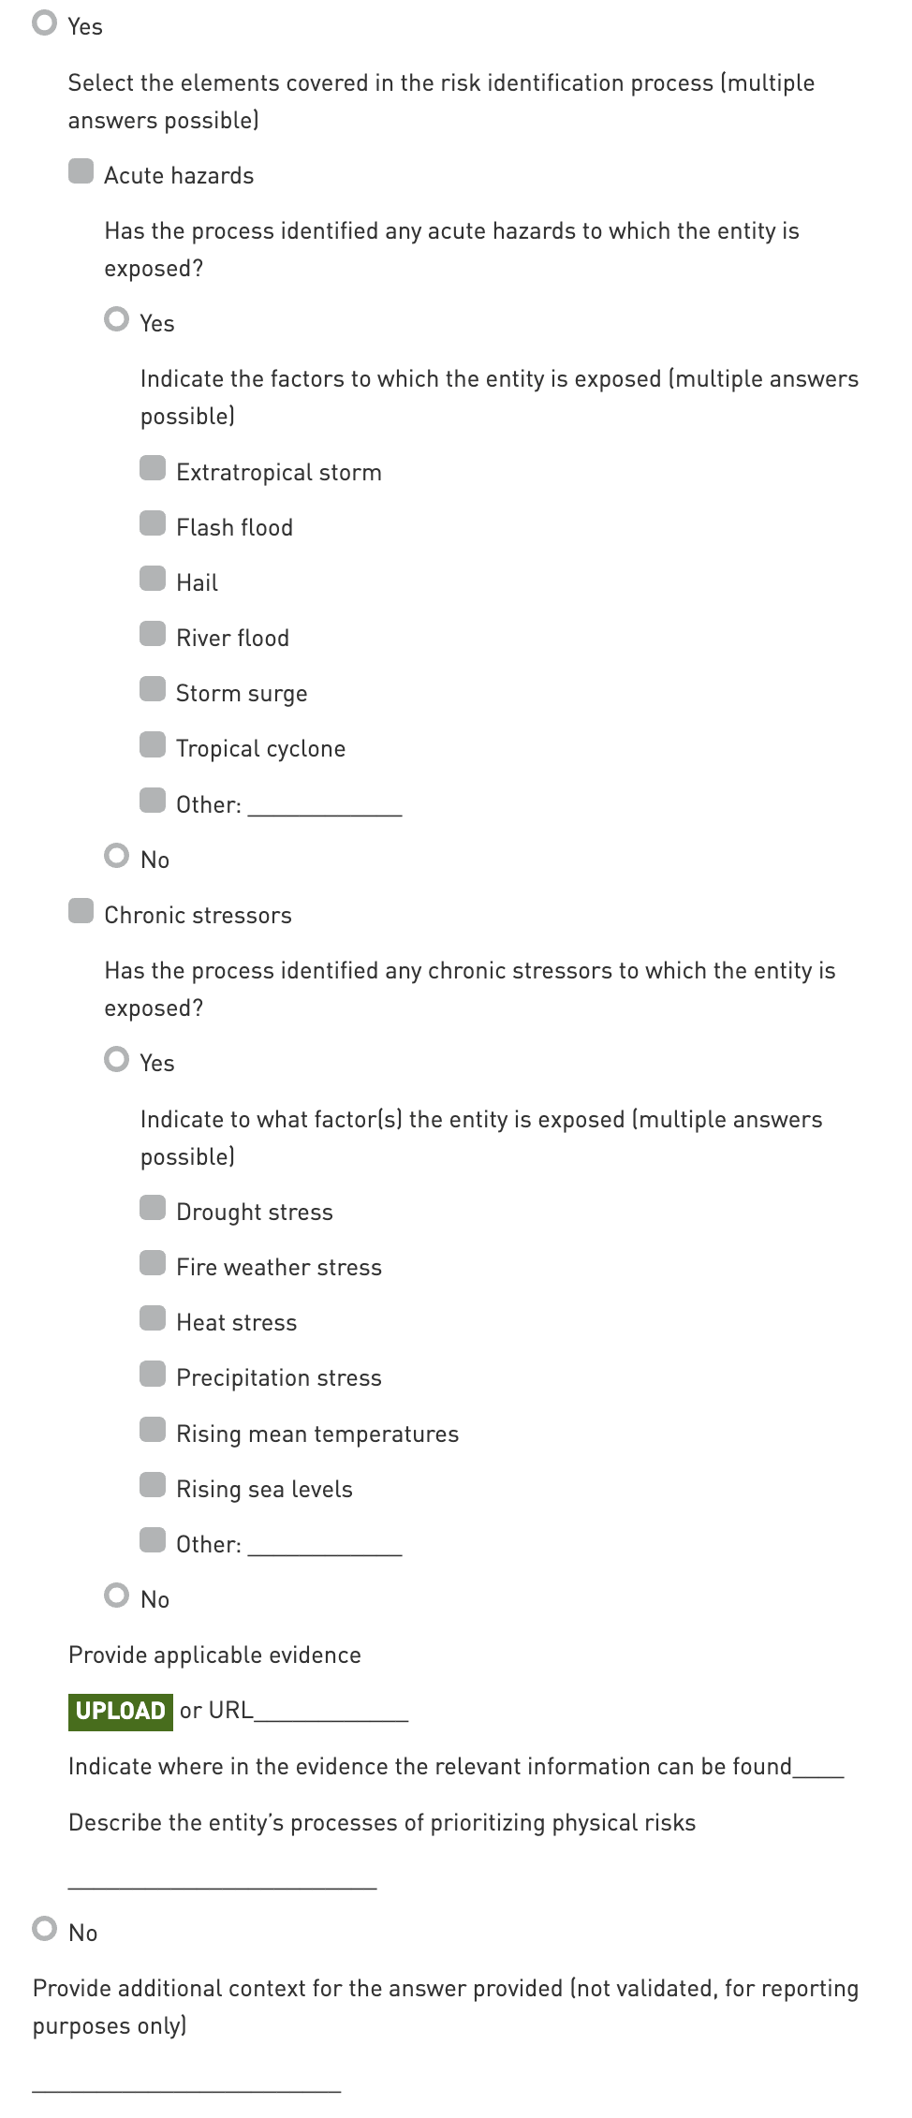
Task: Toggle the Storm surge checkbox
Action: (153, 689)
